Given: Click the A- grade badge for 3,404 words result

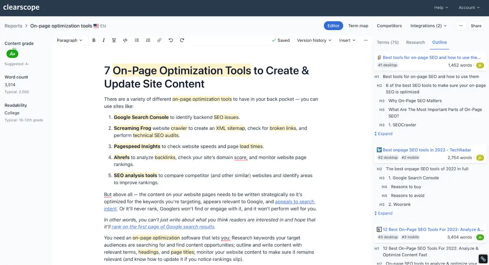Looking at the screenshot, I should point(480,237).
